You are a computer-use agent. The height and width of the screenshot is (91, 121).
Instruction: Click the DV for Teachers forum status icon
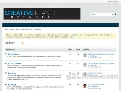6,63
